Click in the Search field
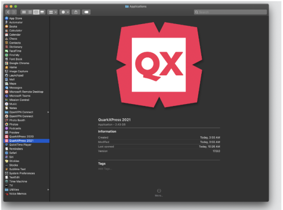Viewport: 283px width, 210px height. pos(230,12)
